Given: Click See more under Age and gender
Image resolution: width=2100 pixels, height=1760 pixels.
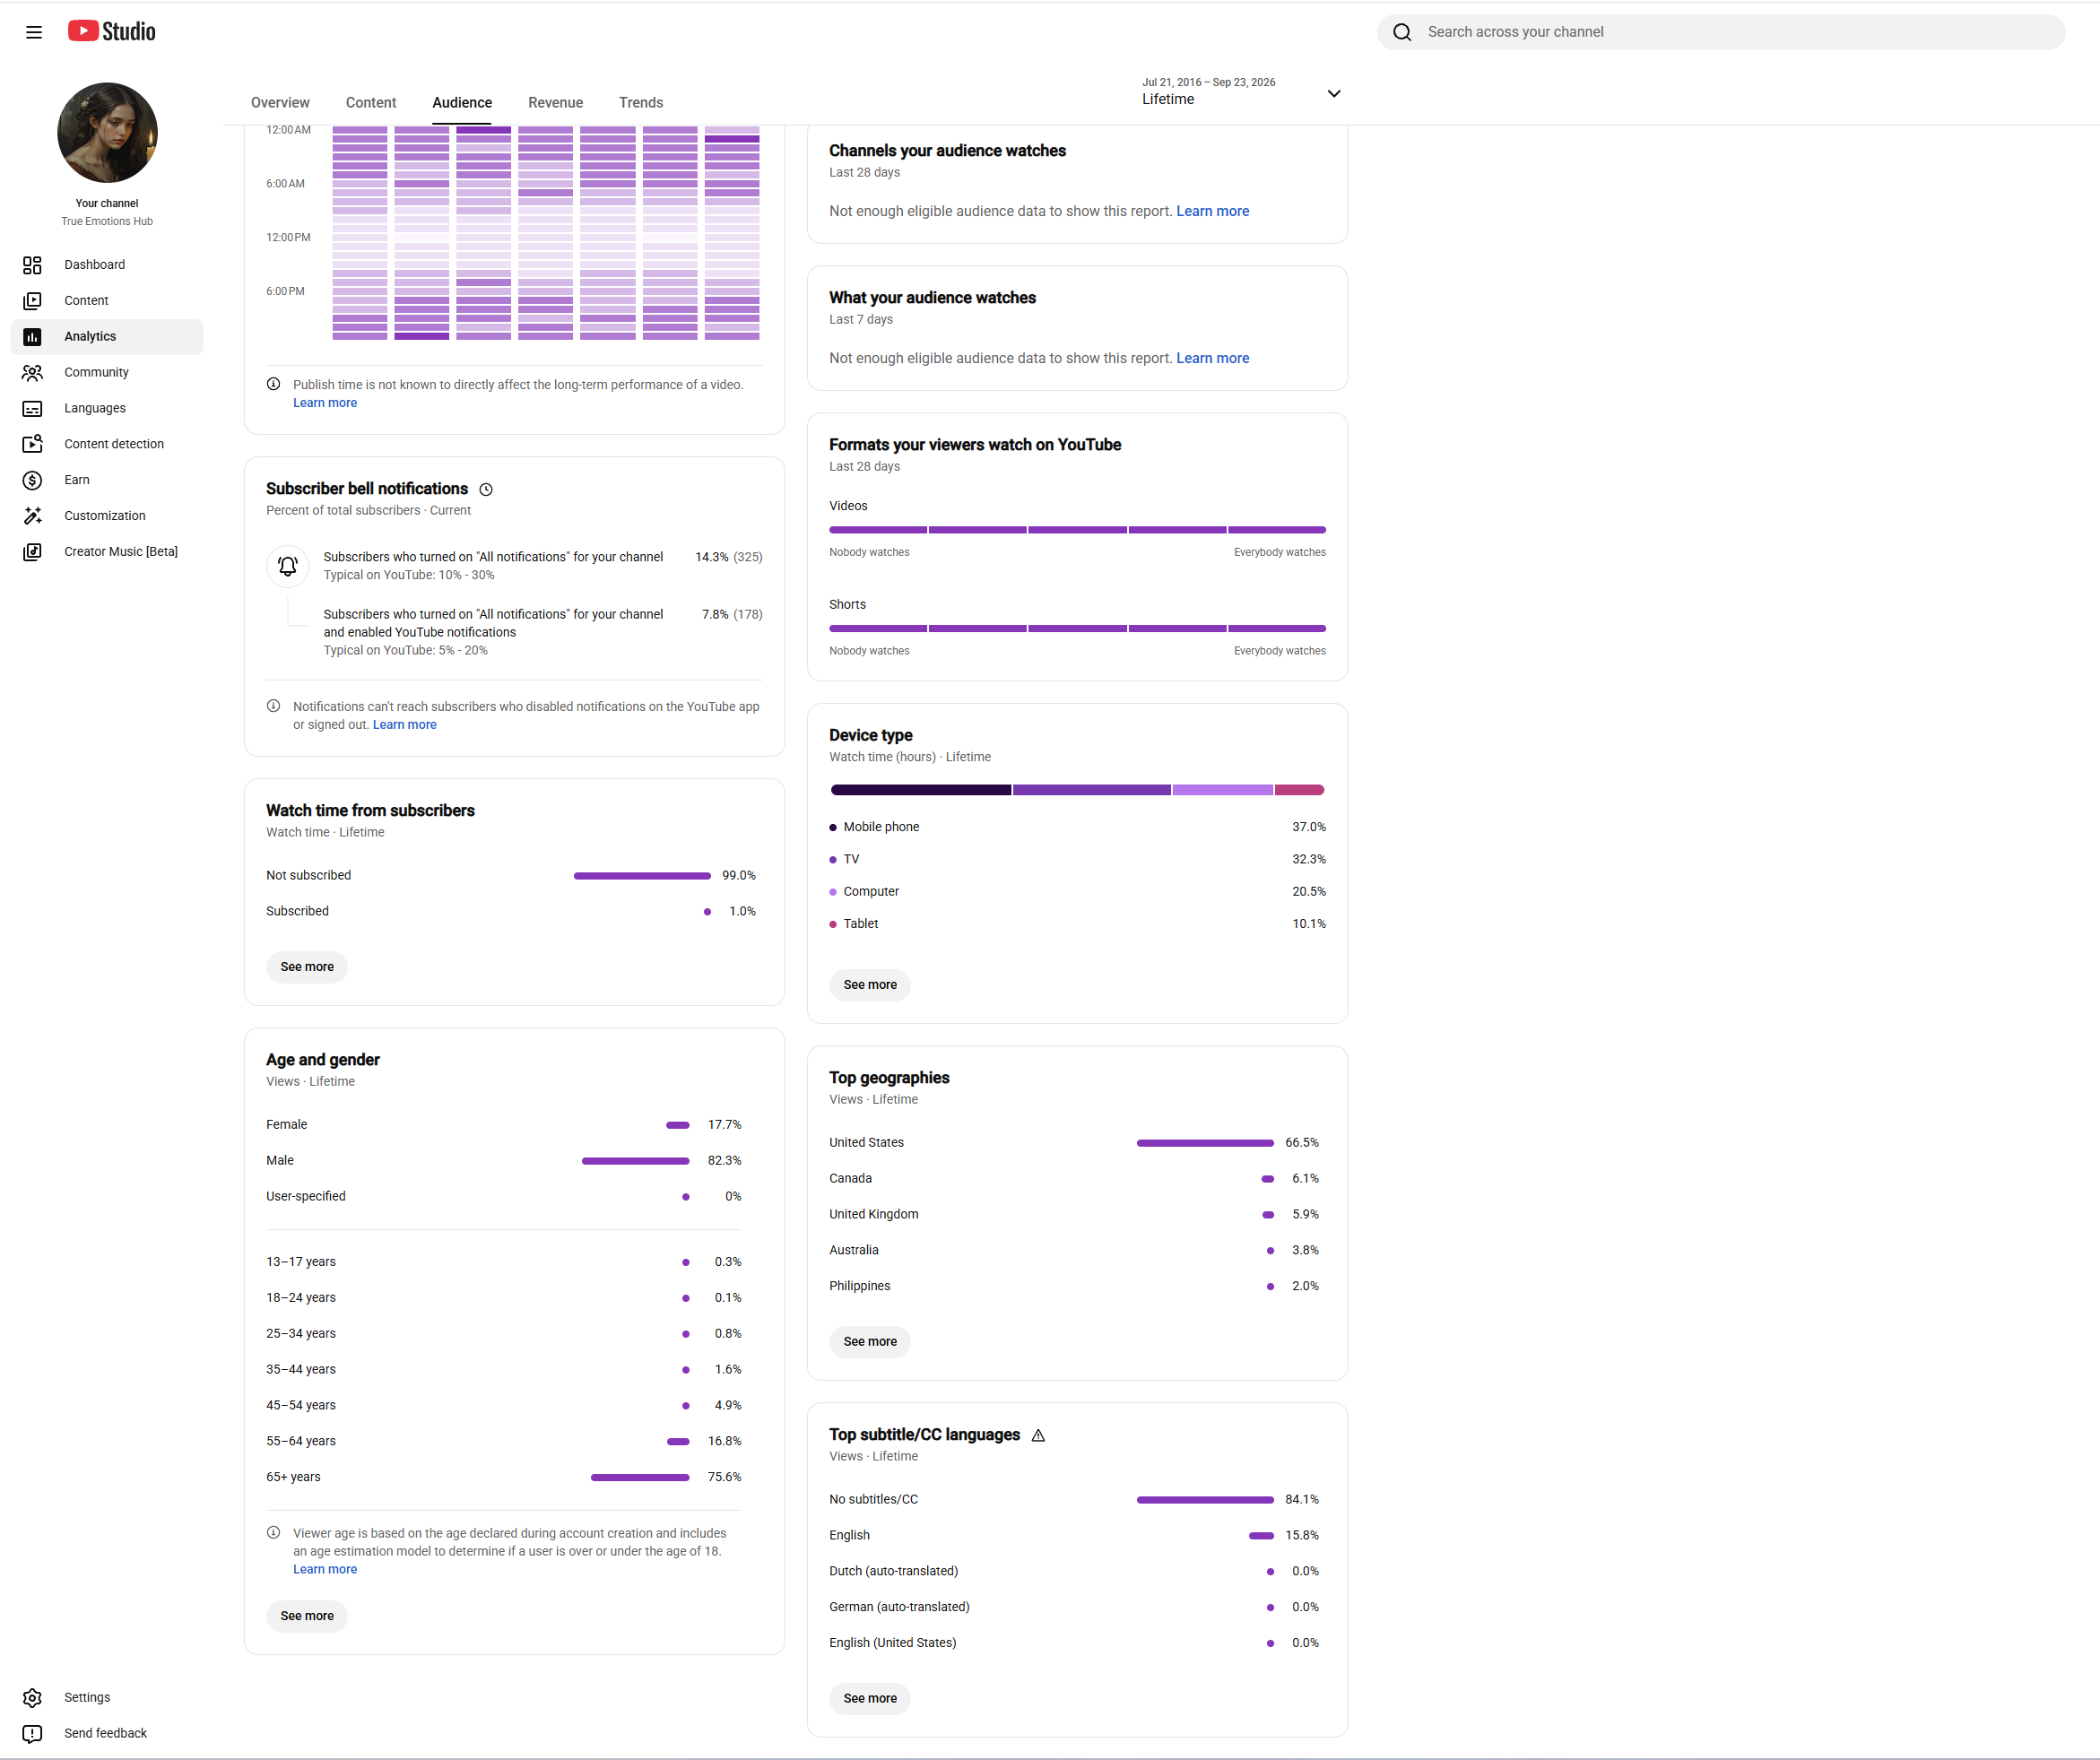Looking at the screenshot, I should [x=307, y=1616].
